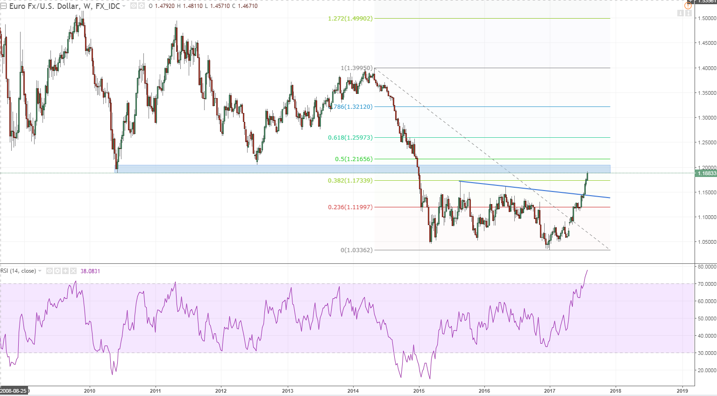This screenshot has height=396, width=717.
Task: Click the 2019 time axis label
Action: coord(682,391)
